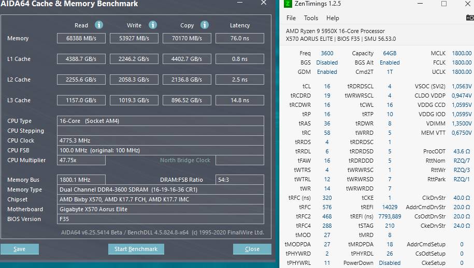The height and width of the screenshot is (268, 474).
Task: Click the ZenTimings app logo icon
Action: coord(288,4)
